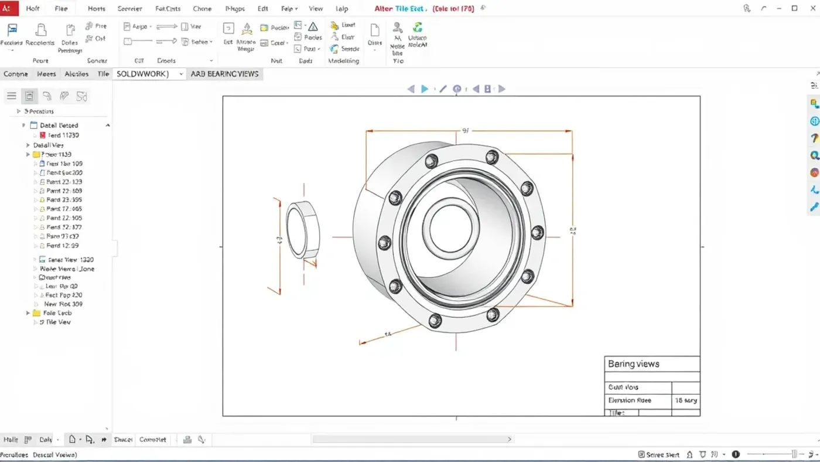Select the highlighted document icon in side panel toolbar
Screen dimensions: 820x462
tap(29, 96)
